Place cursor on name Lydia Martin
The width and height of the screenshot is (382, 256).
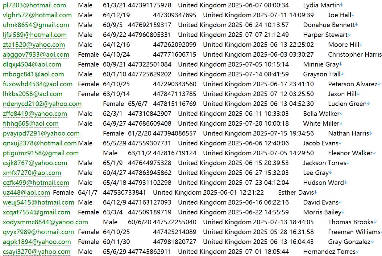click(321, 5)
